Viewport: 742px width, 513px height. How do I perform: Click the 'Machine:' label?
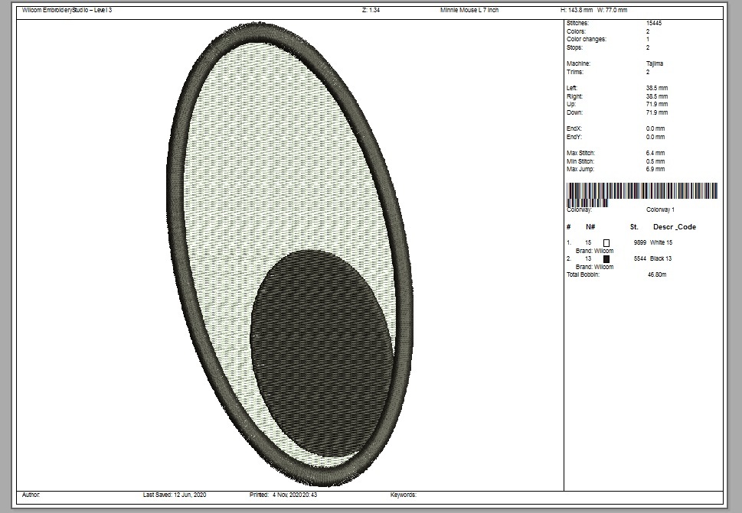[578, 63]
